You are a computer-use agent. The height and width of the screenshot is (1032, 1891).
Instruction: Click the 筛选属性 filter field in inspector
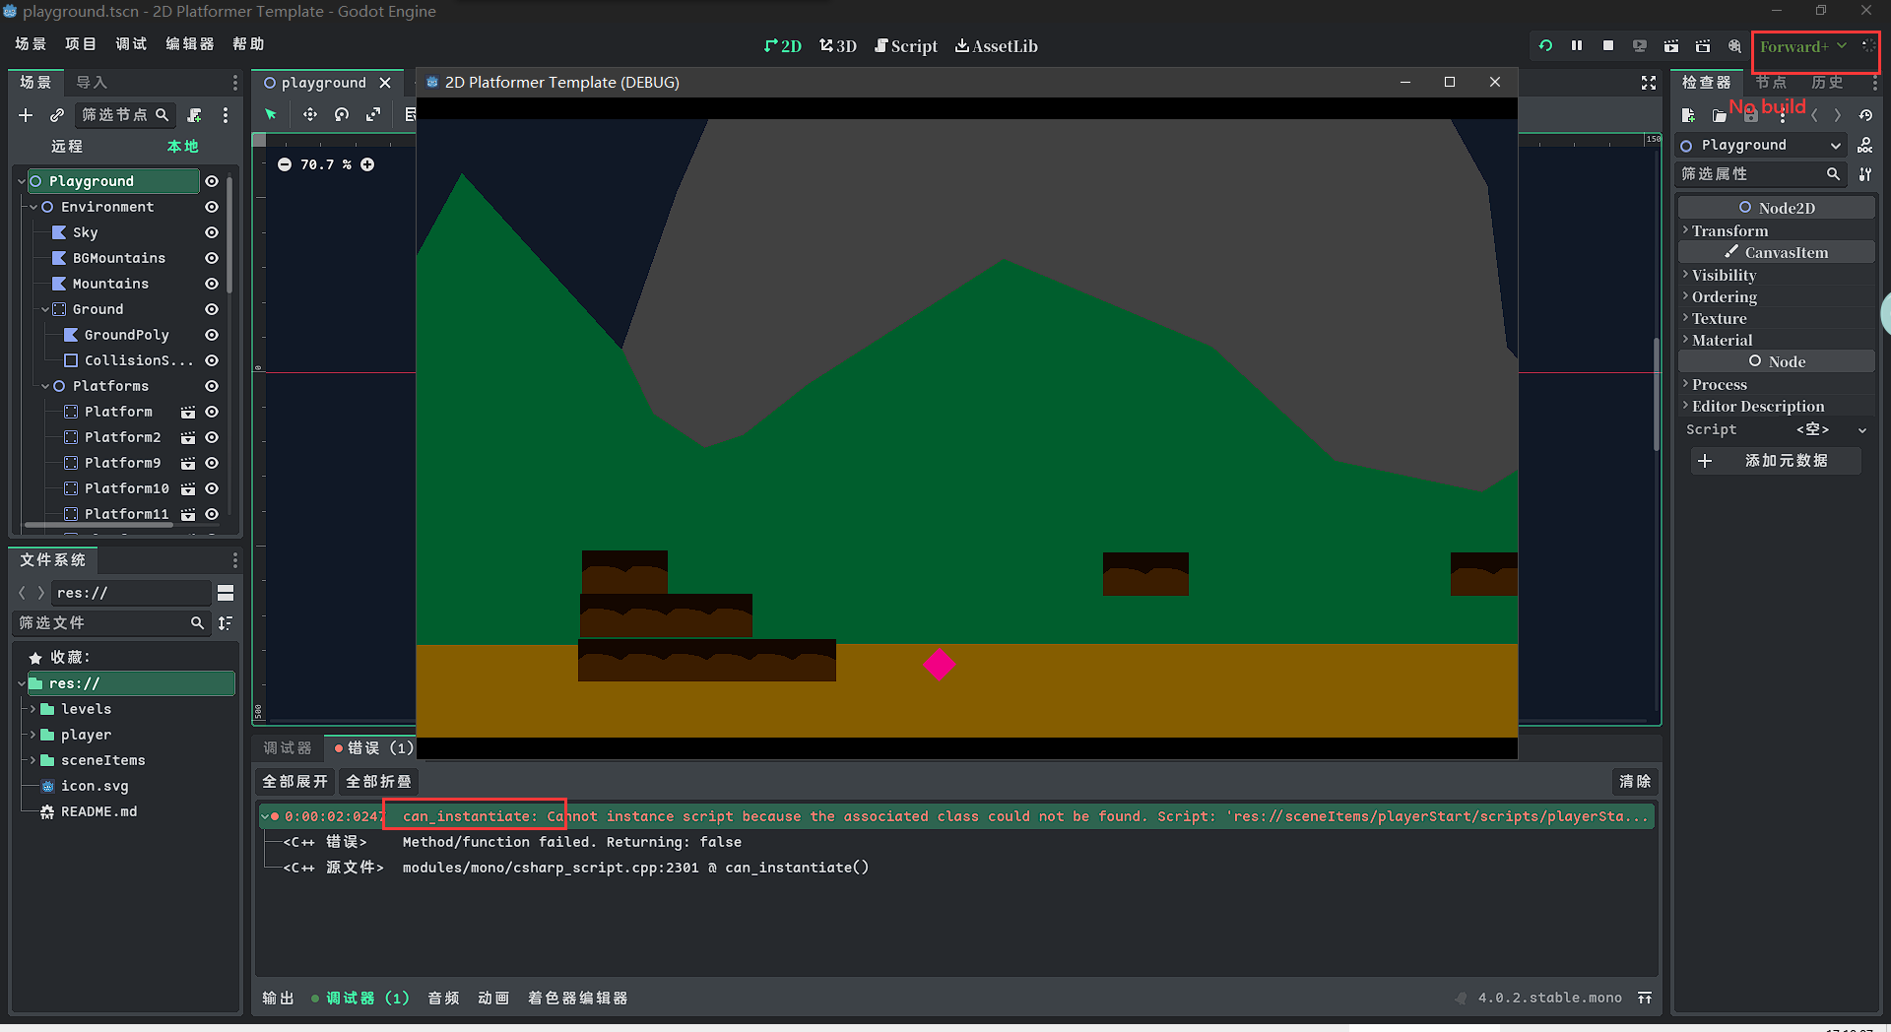point(1753,173)
